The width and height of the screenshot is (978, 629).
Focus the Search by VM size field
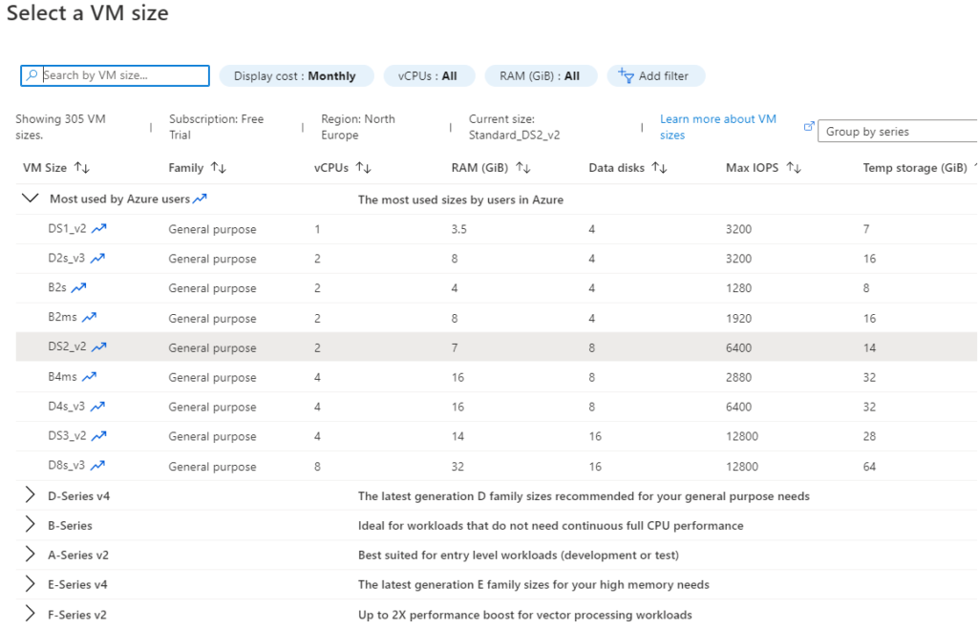pos(115,75)
